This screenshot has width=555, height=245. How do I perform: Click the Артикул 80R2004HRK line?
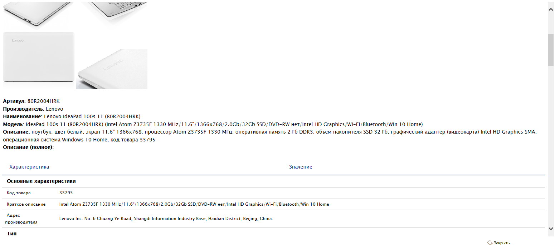pos(31,101)
